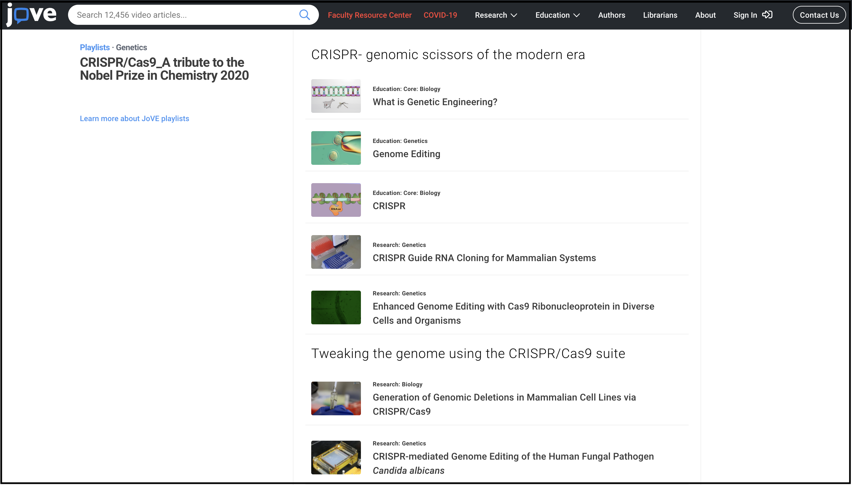852x485 pixels.
Task: Click the search magnifier icon
Action: [x=304, y=15]
